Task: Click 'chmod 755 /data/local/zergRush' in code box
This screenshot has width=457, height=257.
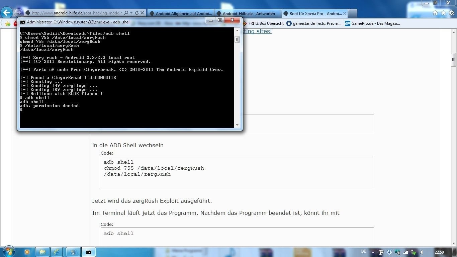Action: pos(154,168)
